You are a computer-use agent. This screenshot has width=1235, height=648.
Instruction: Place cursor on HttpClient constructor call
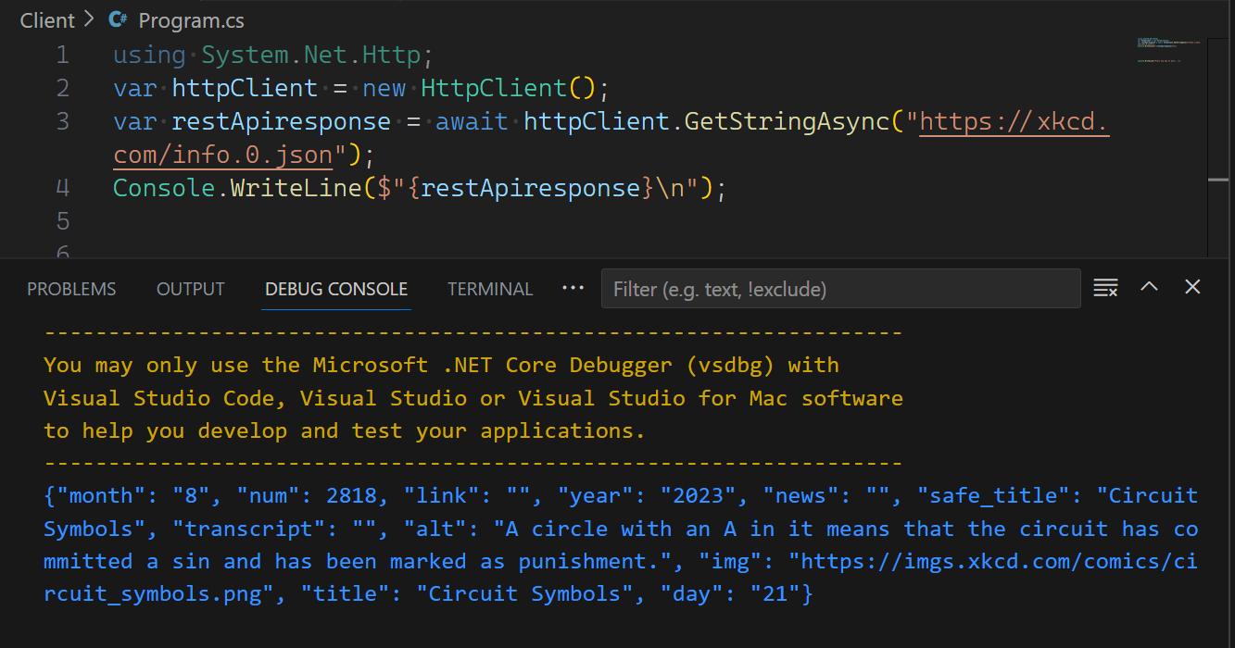(x=493, y=88)
